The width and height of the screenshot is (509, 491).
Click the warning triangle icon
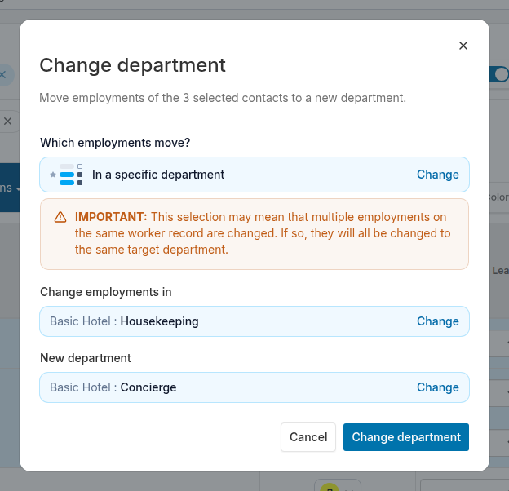[x=60, y=217]
